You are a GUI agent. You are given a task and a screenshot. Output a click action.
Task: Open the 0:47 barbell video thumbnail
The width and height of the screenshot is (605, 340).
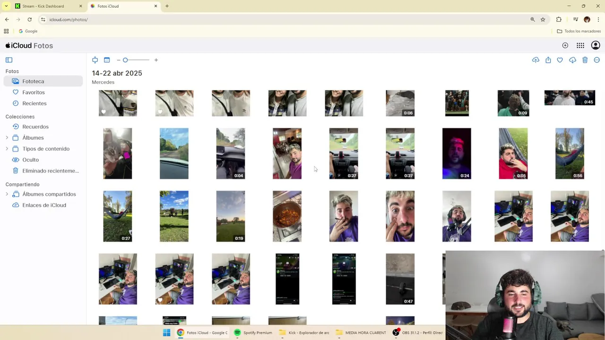400,279
